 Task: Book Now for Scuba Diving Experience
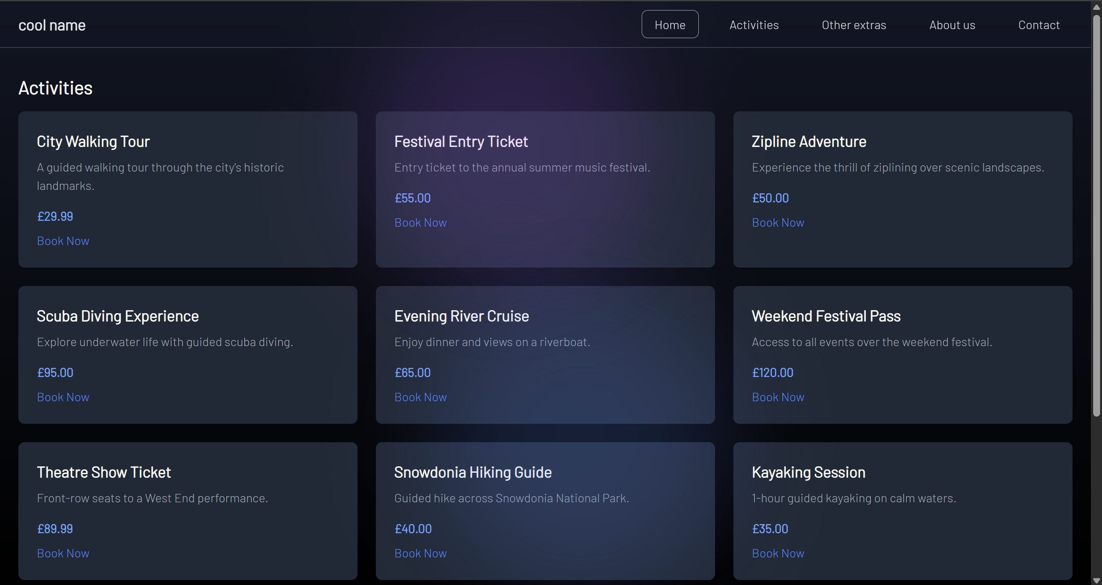coord(63,397)
